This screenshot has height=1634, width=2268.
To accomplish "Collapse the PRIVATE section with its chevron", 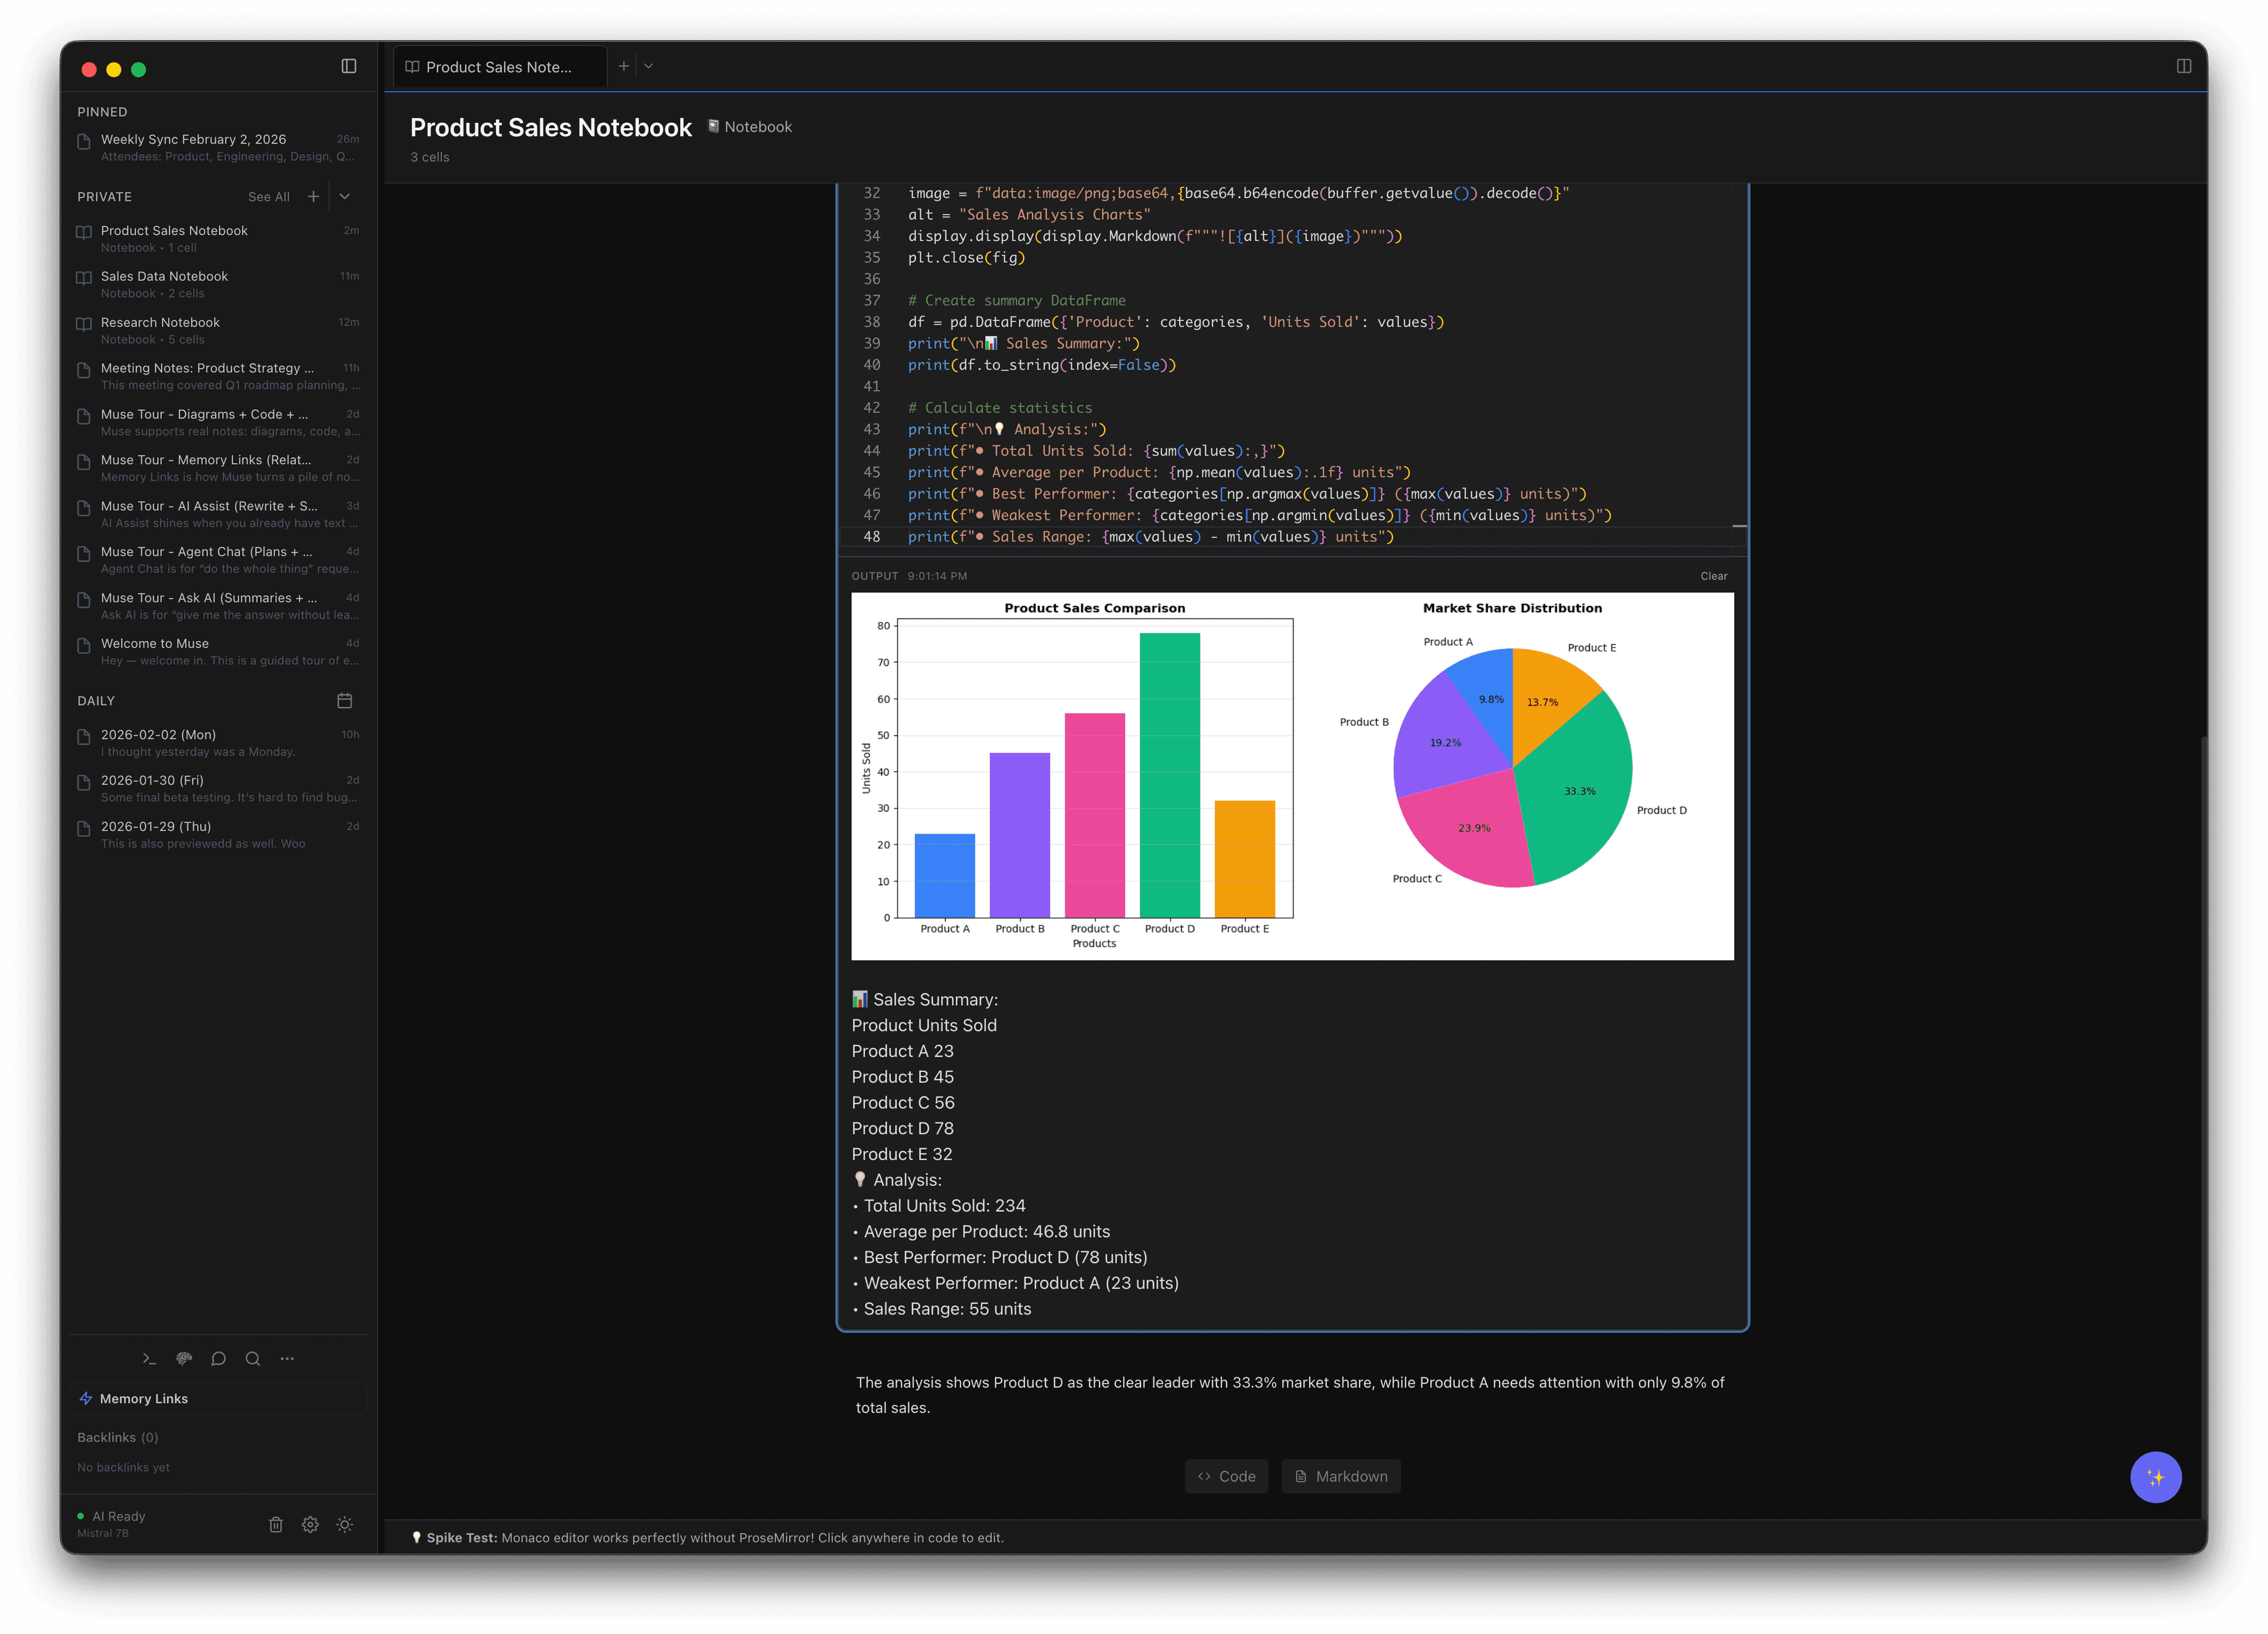I will [345, 197].
